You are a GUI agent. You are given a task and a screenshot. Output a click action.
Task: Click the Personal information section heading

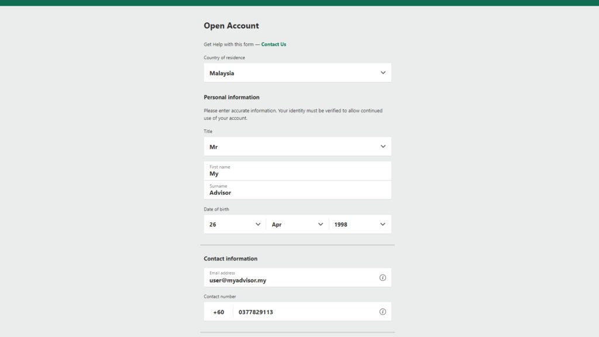tap(232, 98)
